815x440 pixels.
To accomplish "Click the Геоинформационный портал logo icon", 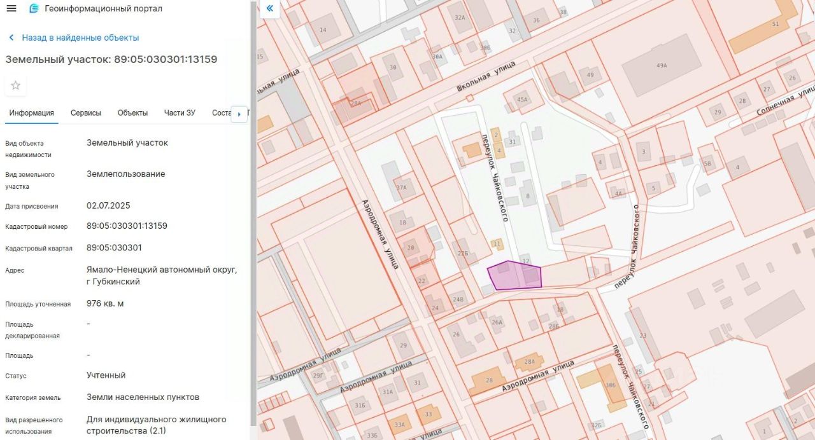I will [x=34, y=8].
